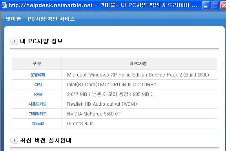Click the Windows XP Home Edition text
Image resolution: width=226 pixels, height=151 pixels.
point(118,75)
